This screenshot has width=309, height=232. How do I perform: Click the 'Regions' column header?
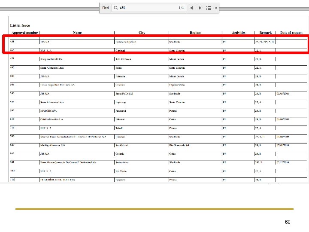coord(196,33)
